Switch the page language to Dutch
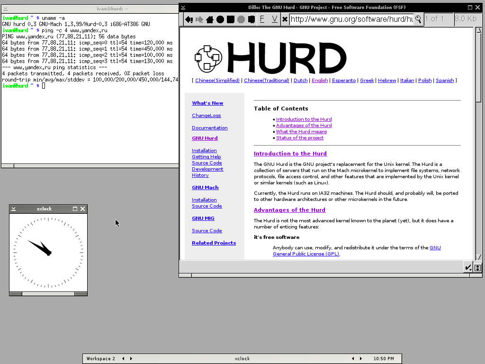 (301, 81)
